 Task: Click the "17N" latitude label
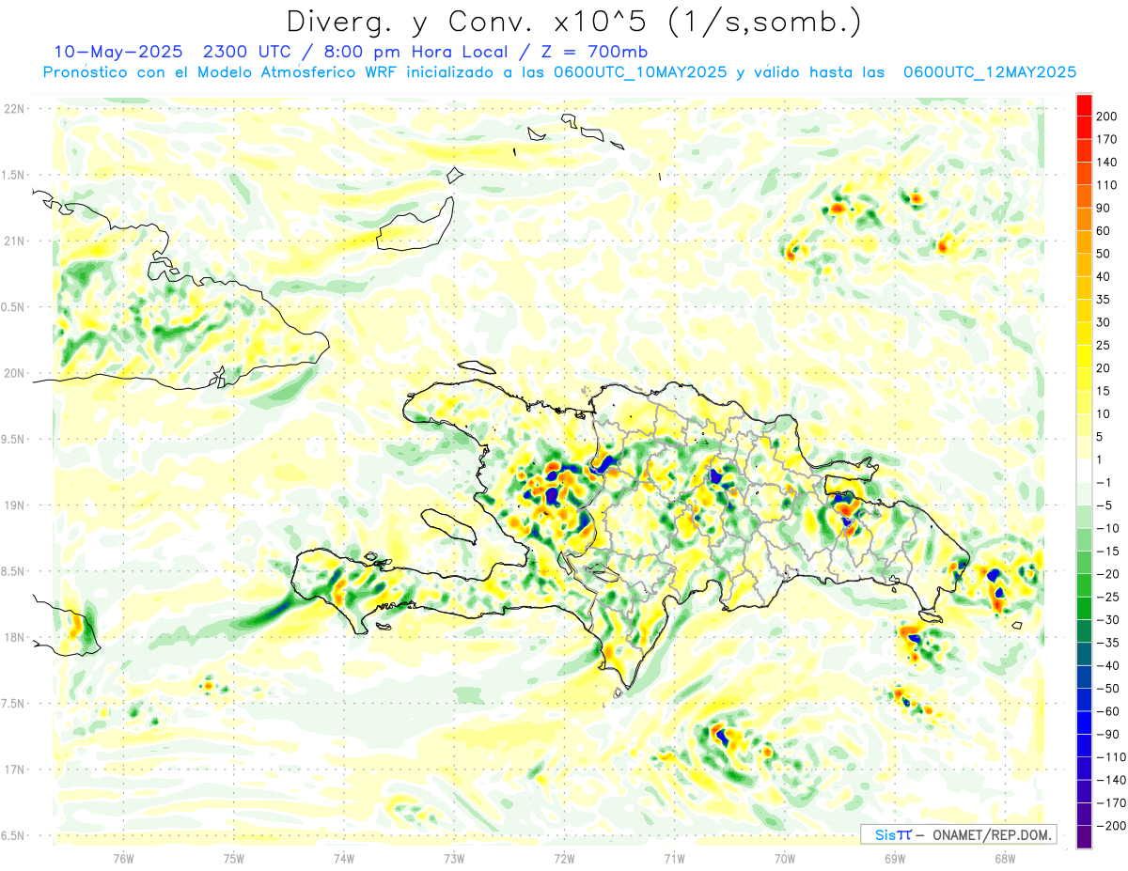tap(14, 770)
